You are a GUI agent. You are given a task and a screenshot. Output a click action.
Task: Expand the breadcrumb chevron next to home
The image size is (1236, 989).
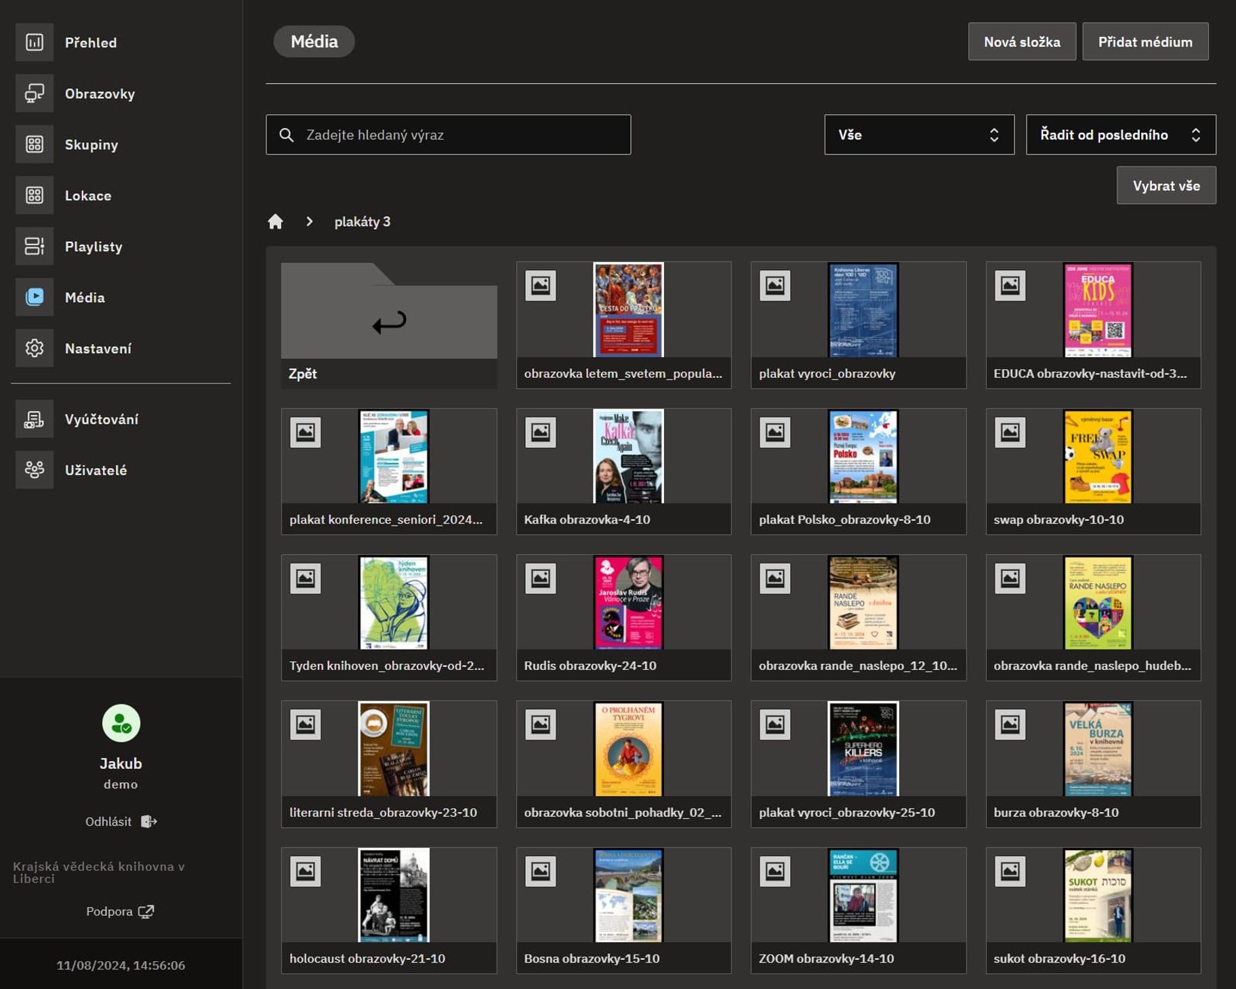(309, 221)
